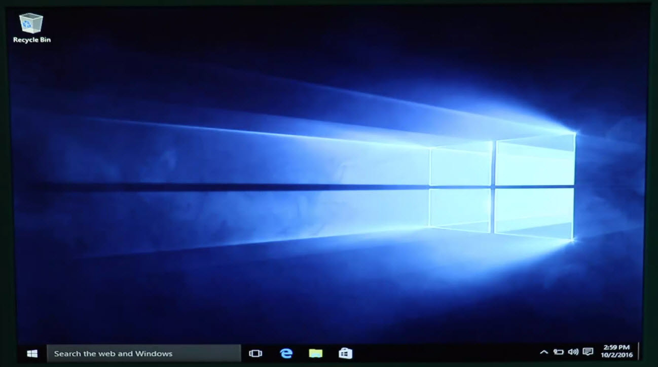
Task: Open the volume control tray icon
Action: [573, 352]
